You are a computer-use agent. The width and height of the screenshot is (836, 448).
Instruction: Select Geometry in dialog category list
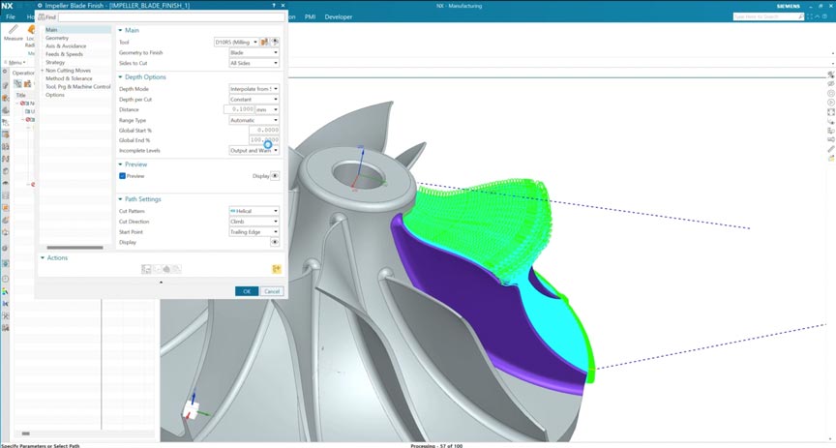(x=57, y=38)
